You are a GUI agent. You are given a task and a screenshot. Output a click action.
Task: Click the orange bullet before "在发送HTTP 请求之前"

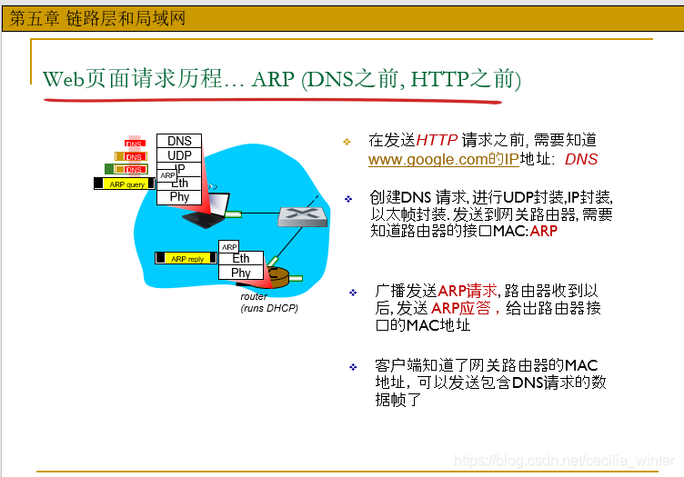click(x=347, y=142)
